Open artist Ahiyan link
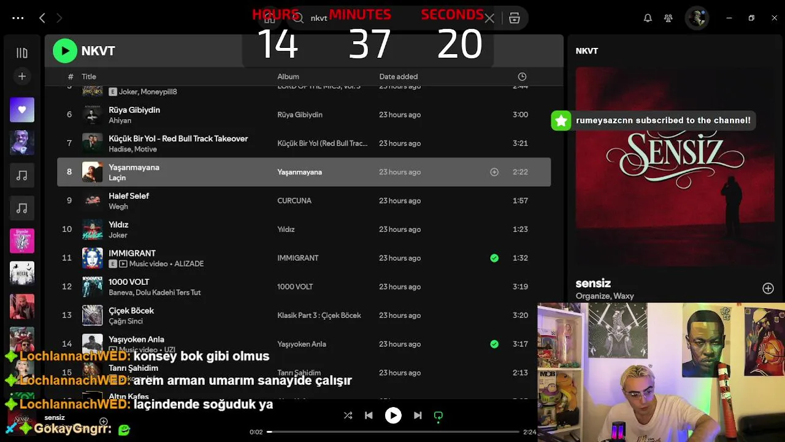The image size is (785, 442). click(x=120, y=120)
